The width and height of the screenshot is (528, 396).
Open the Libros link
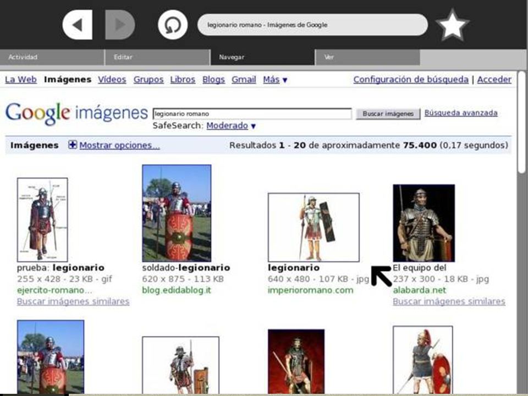[x=183, y=79]
